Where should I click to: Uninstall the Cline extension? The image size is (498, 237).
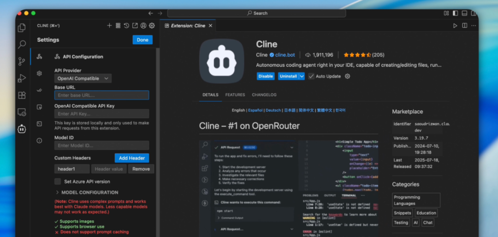(288, 76)
